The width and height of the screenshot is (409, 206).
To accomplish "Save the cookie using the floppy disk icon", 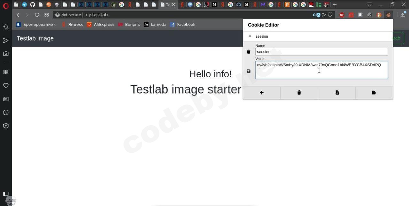I will [248, 71].
